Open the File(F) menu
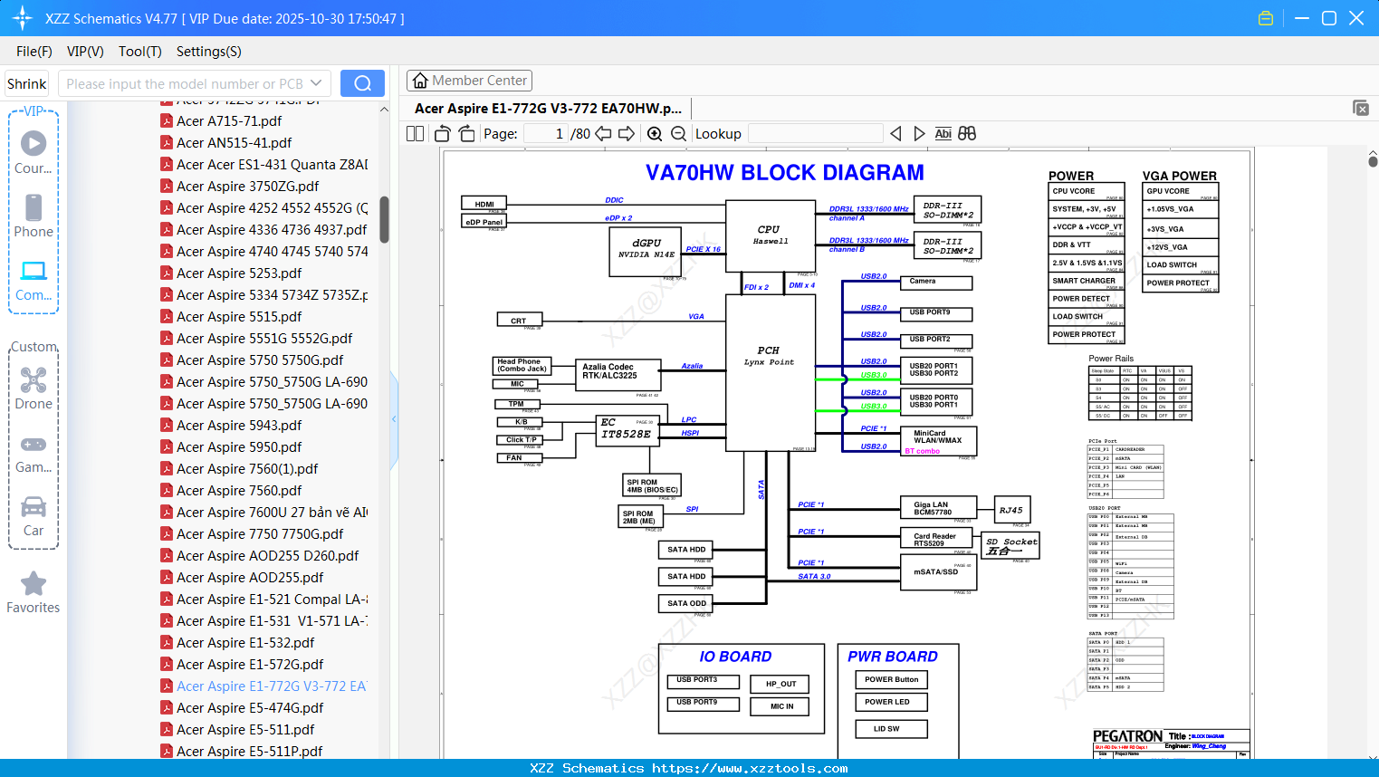Screen dimensions: 1379x777 34,52
